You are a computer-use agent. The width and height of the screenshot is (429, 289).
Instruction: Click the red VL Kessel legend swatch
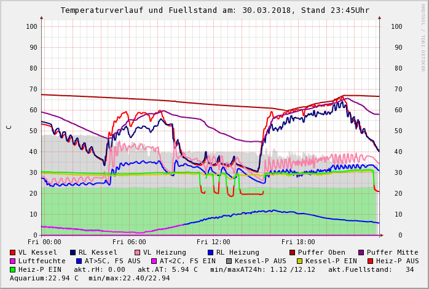[13, 253]
